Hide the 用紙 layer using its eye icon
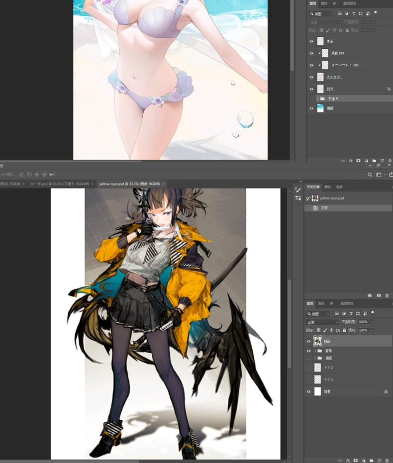 [311, 108]
